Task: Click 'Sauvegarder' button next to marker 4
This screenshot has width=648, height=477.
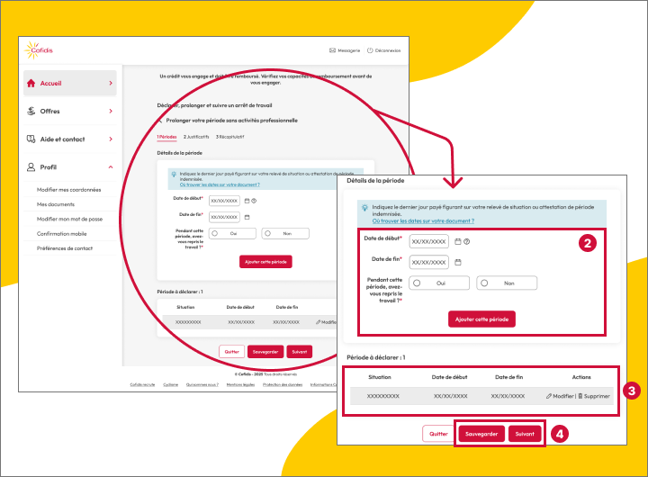Action: [x=481, y=434]
